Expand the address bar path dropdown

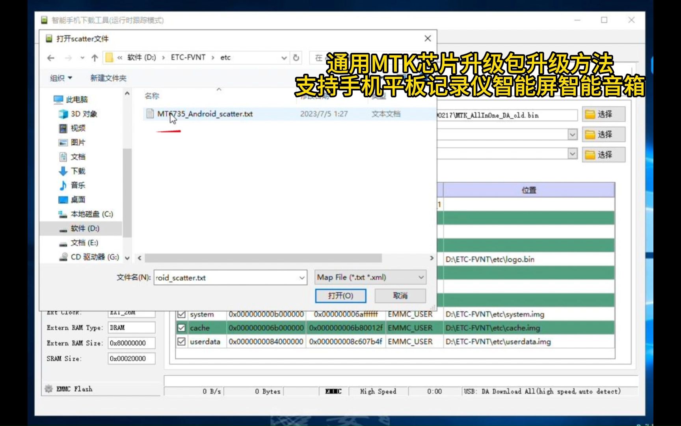click(284, 58)
